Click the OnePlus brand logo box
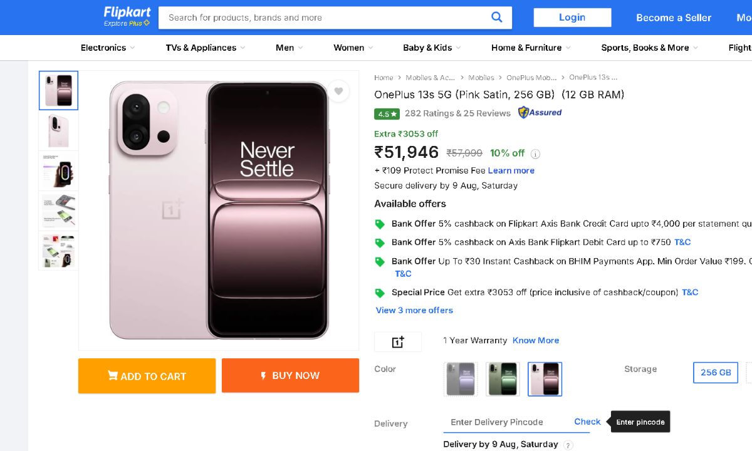 click(398, 341)
